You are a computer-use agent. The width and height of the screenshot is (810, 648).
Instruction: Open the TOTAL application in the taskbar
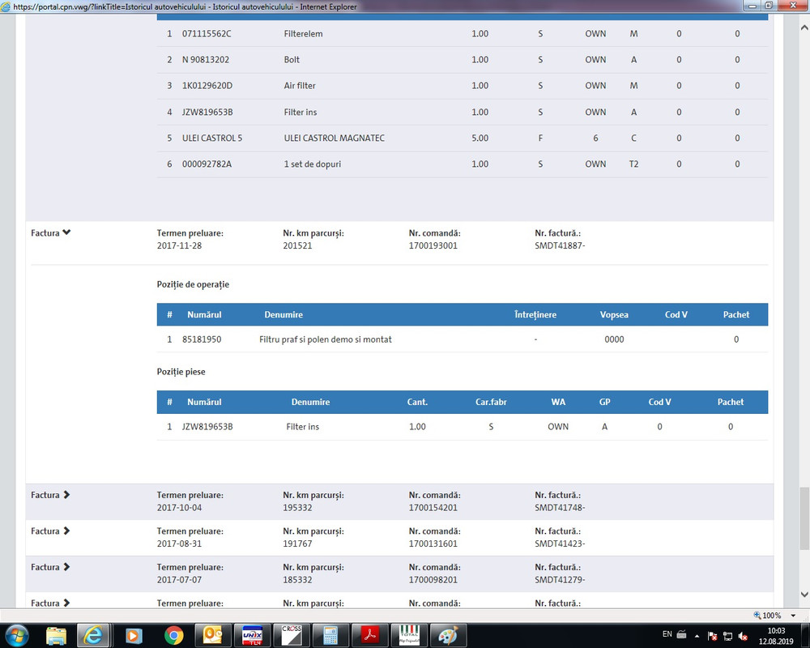click(x=409, y=635)
